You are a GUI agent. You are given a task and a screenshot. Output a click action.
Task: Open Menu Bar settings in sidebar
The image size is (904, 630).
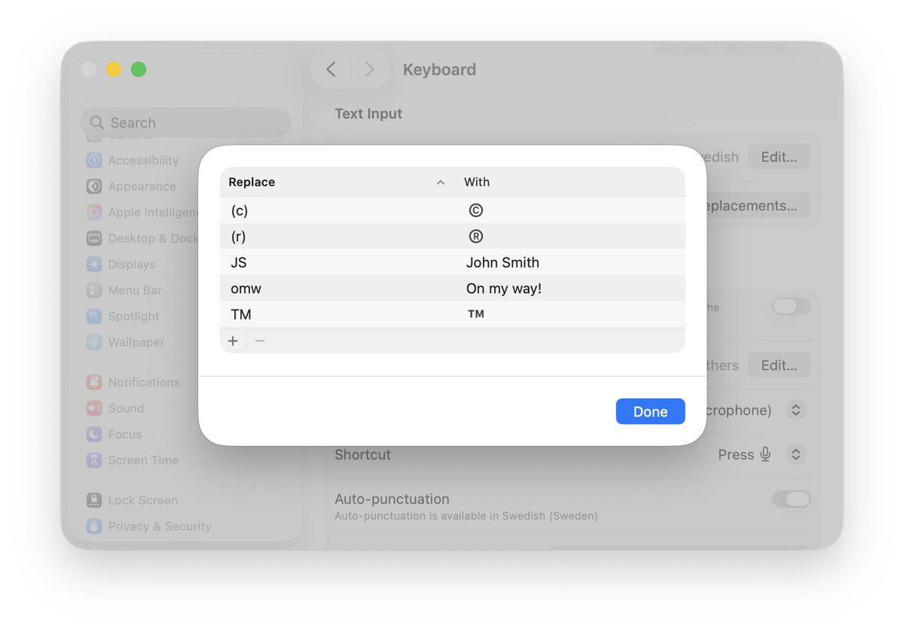tap(124, 290)
